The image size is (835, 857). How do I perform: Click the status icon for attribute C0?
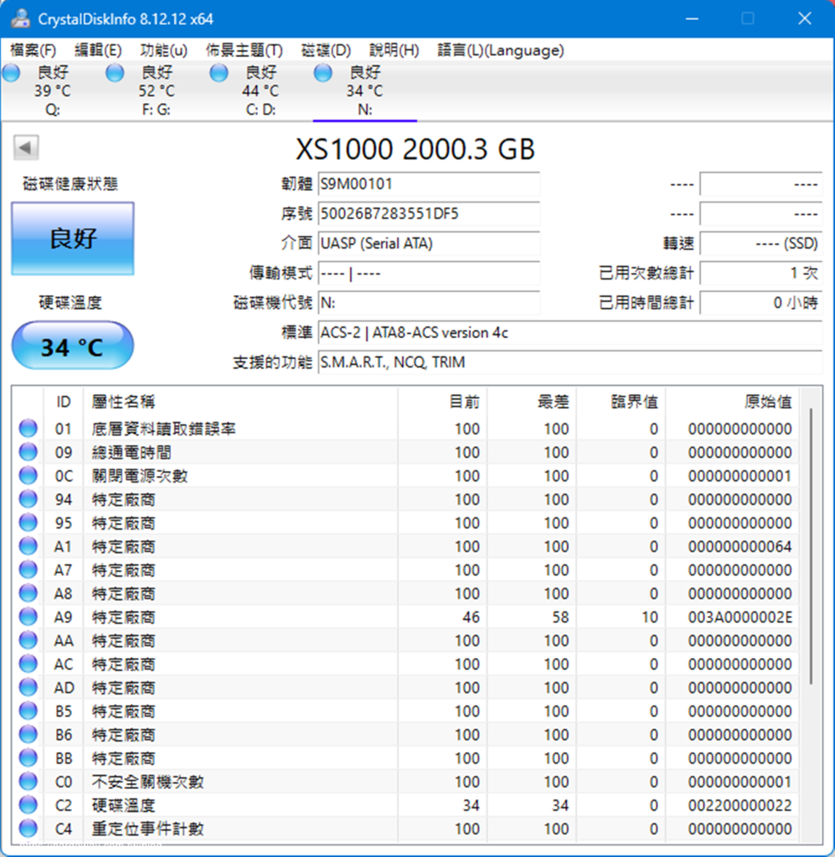pyautogui.click(x=28, y=781)
